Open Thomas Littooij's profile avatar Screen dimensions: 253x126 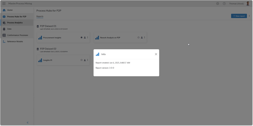click(x=248, y=3)
